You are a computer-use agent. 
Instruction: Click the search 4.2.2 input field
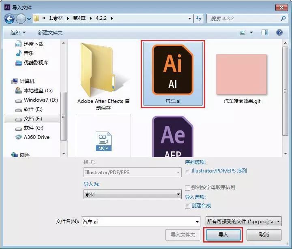247,18
